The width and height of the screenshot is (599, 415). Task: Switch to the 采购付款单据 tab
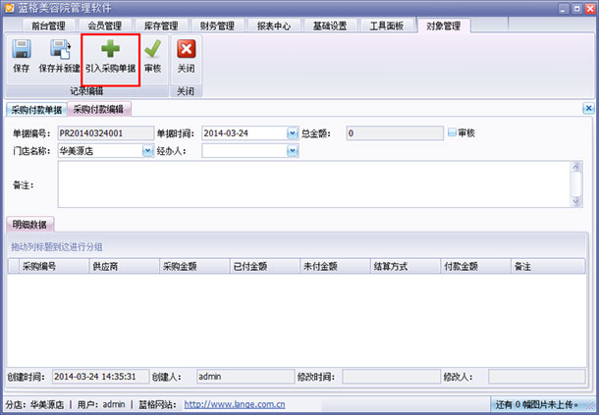click(x=36, y=110)
